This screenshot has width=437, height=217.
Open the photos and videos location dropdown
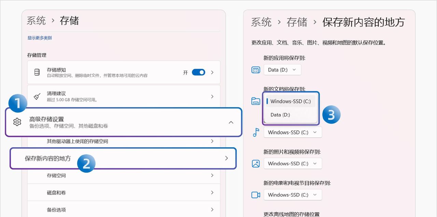[293, 164]
